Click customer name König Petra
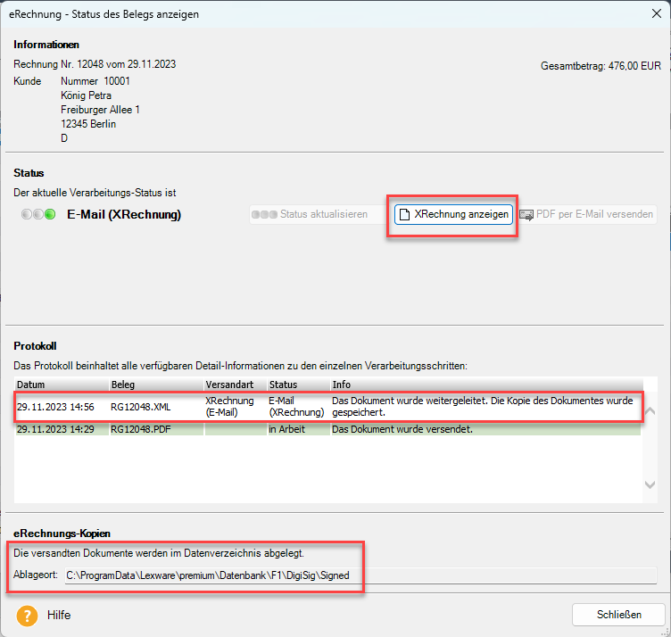Image resolution: width=671 pixels, height=637 pixels. click(86, 95)
